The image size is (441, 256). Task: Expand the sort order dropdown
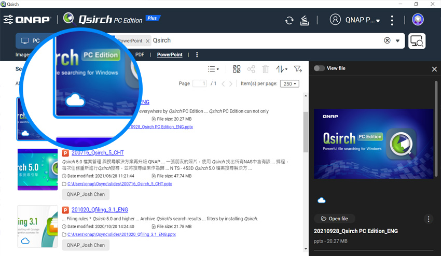tap(282, 69)
